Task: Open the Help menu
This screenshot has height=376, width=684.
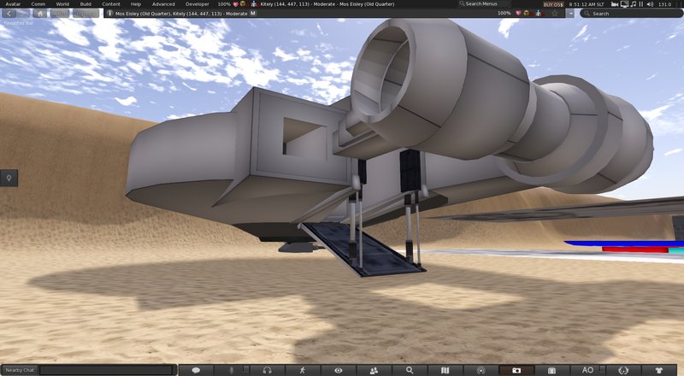Action: (136, 4)
